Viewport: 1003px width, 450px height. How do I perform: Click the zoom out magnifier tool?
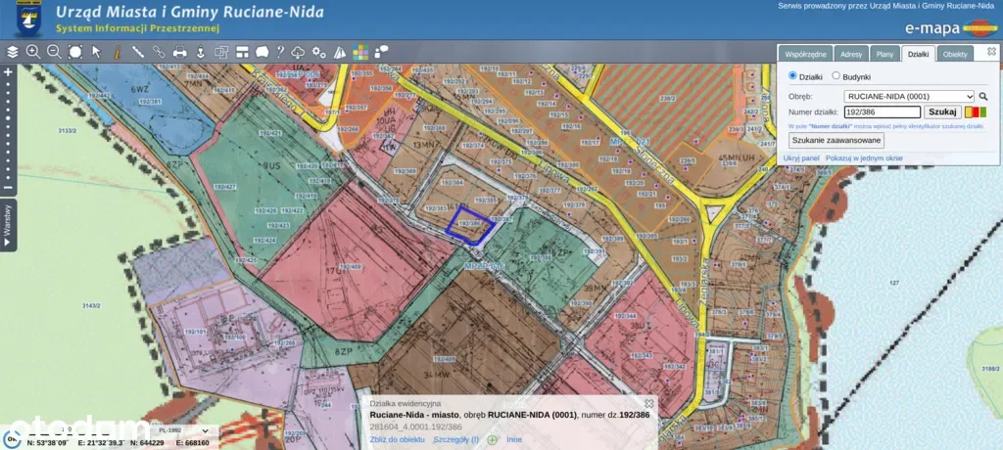(54, 51)
